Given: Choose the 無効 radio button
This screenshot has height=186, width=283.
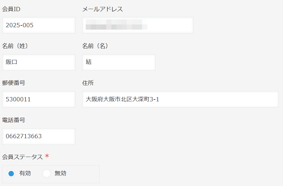Looking at the screenshot, I should pos(46,174).
